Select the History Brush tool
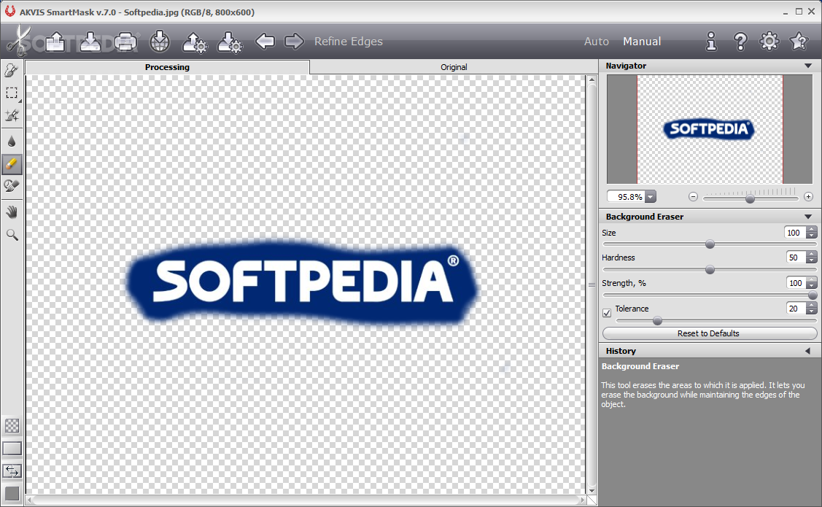The image size is (822, 507). click(x=12, y=186)
